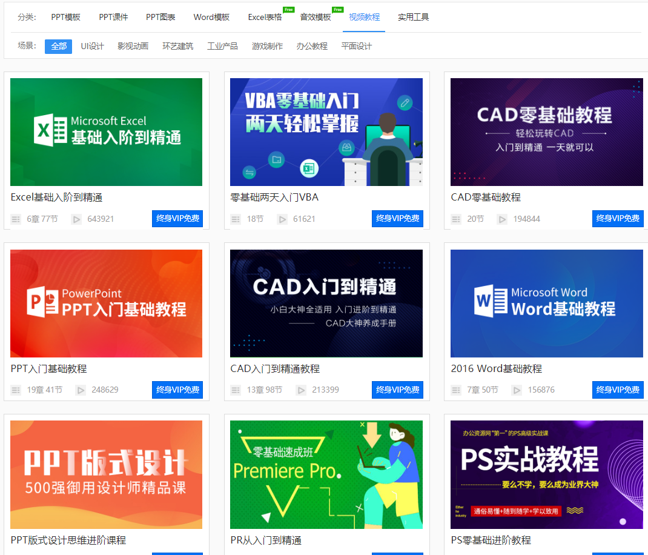Switch to the PPT图表 category
Screen dimensions: 648x555
click(160, 17)
